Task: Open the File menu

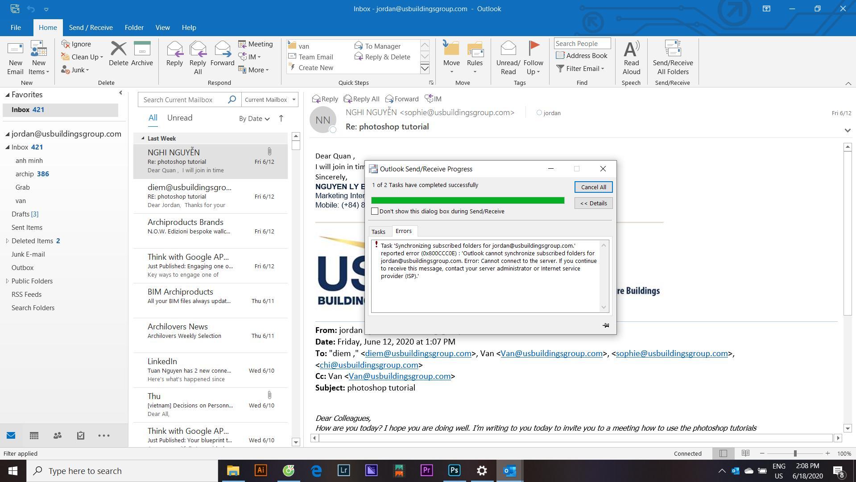Action: [x=16, y=27]
